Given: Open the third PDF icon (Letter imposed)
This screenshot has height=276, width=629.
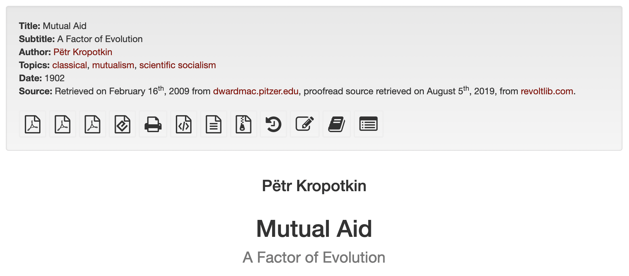Looking at the screenshot, I should pos(93,124).
